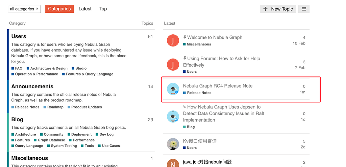The width and height of the screenshot is (346, 167).
Task: Open Welcome to Nebula Graph topic
Action: click(x=215, y=37)
